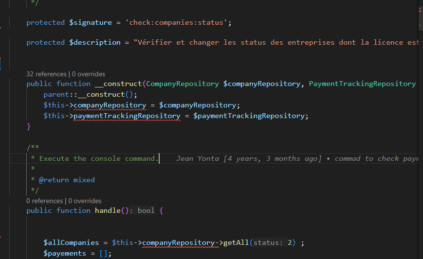This screenshot has width=423, height=259.
Task: Click the PaymentTrackingRepository type hint
Action: 362,84
